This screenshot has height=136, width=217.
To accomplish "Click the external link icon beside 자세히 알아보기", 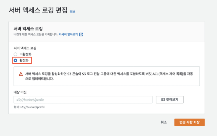I will 81,35.
